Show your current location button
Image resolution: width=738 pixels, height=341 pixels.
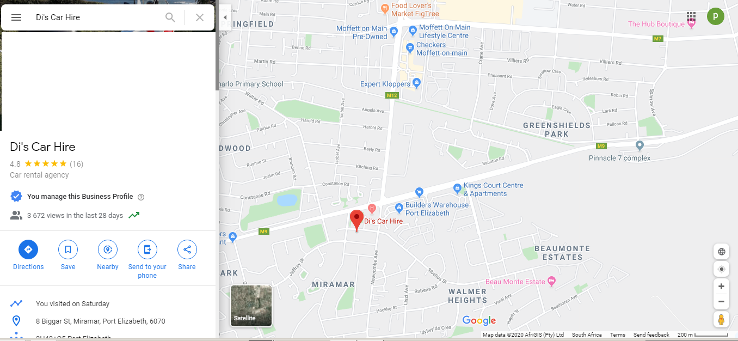722,269
